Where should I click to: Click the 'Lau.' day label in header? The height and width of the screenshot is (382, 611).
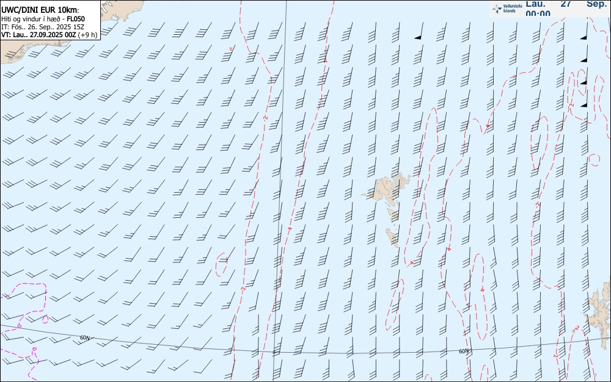coord(535,4)
